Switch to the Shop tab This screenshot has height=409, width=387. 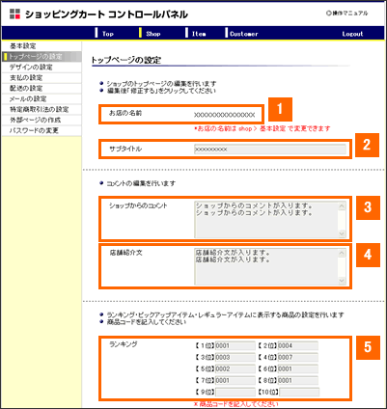[x=153, y=34]
